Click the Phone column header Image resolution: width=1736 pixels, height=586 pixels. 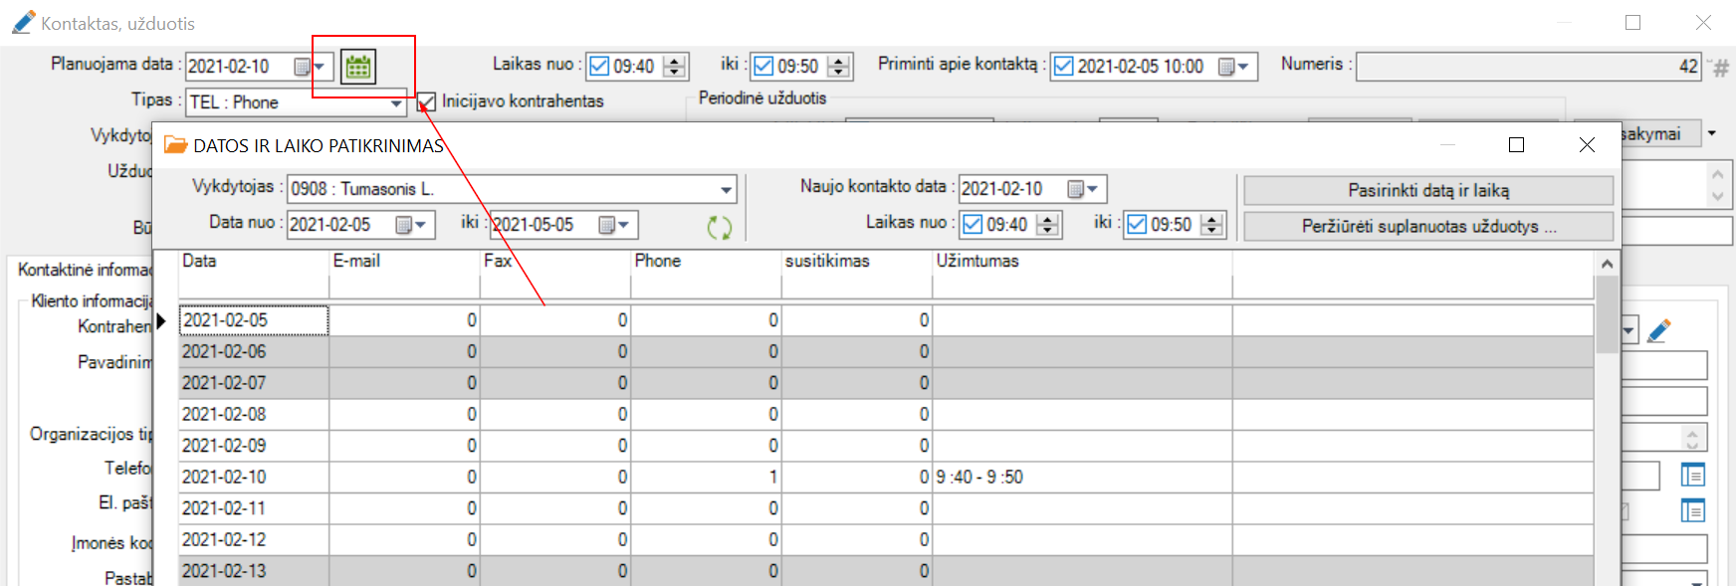coord(658,262)
